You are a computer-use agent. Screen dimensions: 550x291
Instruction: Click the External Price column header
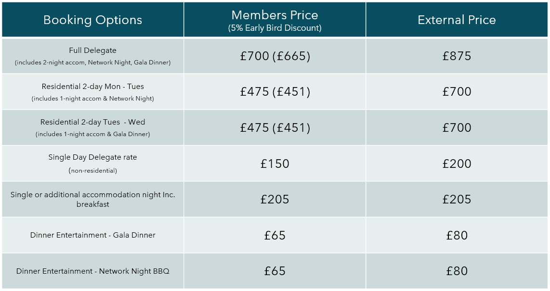coord(457,20)
